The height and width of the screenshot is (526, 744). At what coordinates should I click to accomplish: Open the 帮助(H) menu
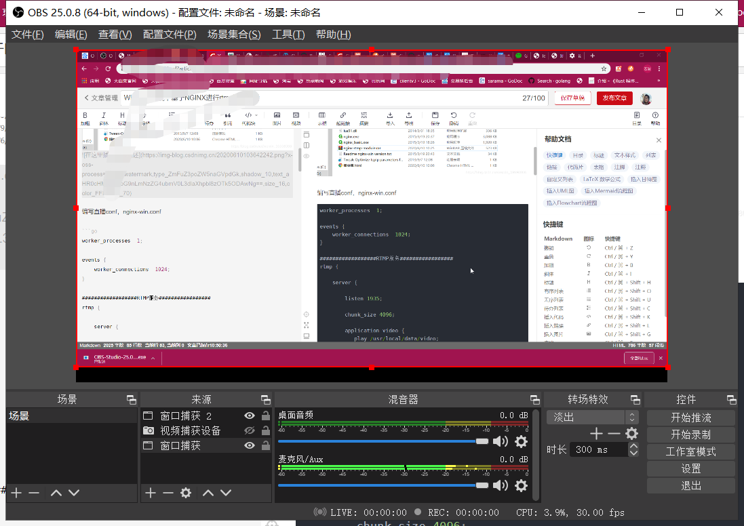333,35
